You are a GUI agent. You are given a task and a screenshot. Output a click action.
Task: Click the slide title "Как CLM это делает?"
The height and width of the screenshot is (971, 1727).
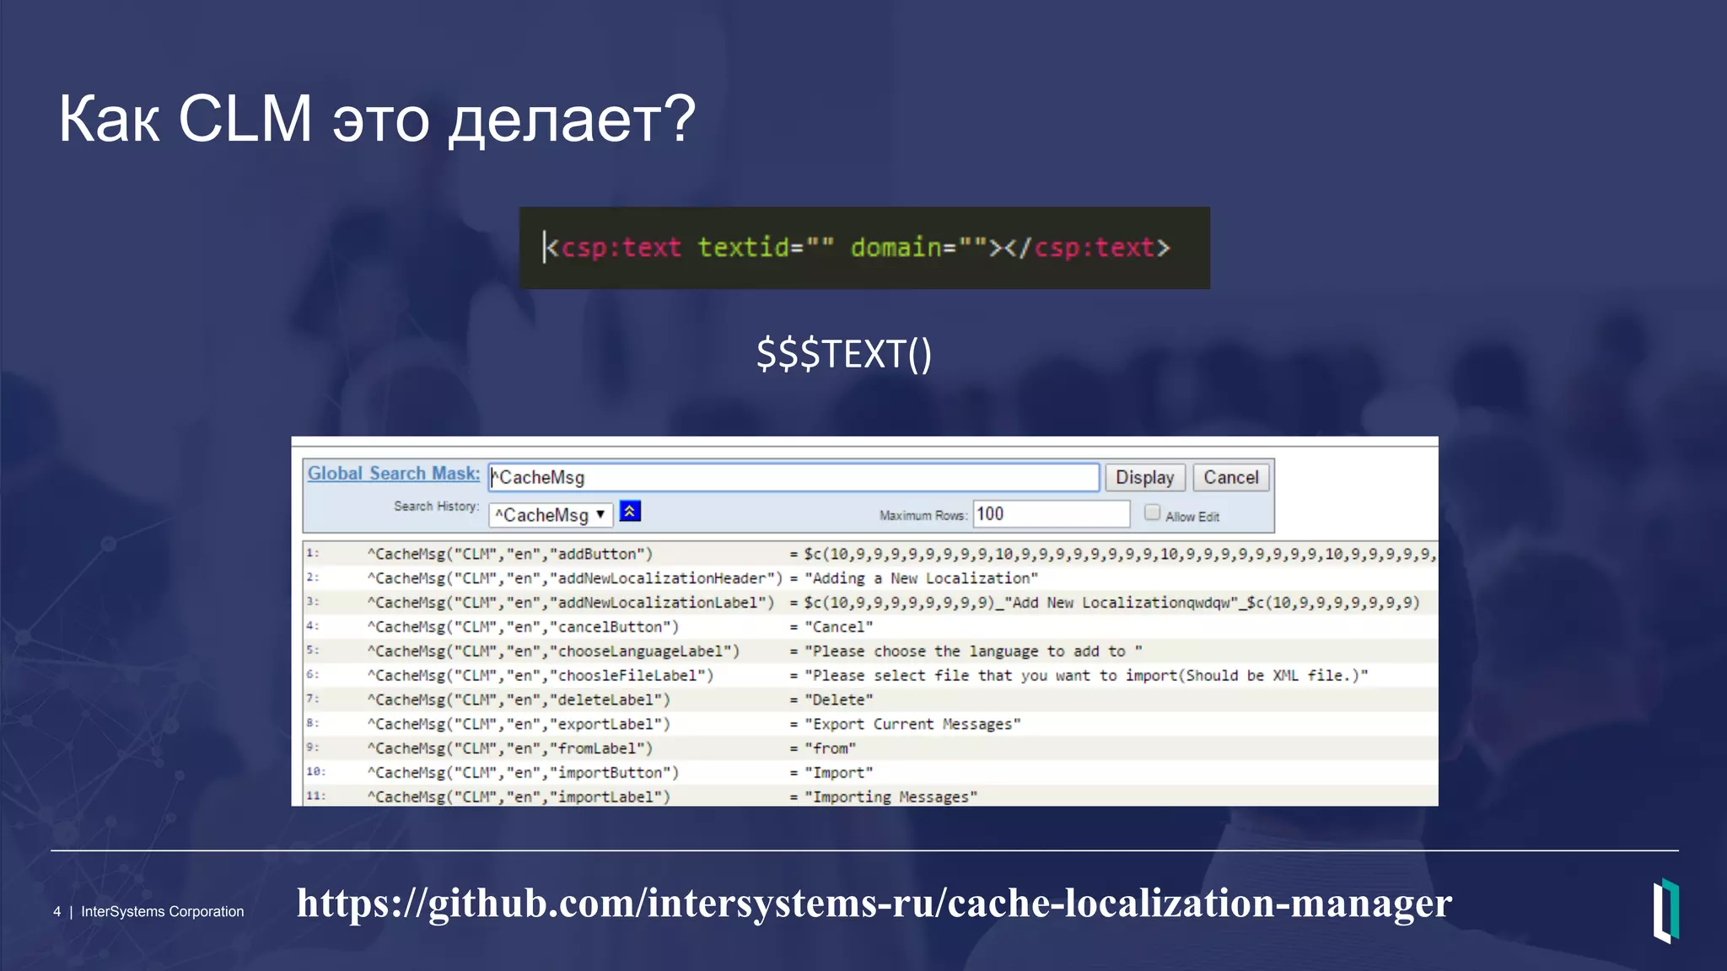click(x=377, y=119)
